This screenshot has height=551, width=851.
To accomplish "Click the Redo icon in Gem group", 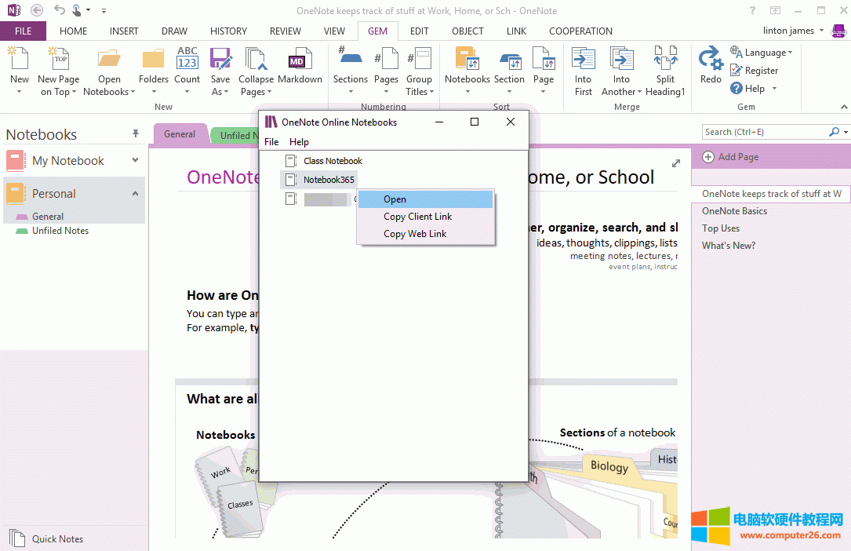I will (711, 60).
